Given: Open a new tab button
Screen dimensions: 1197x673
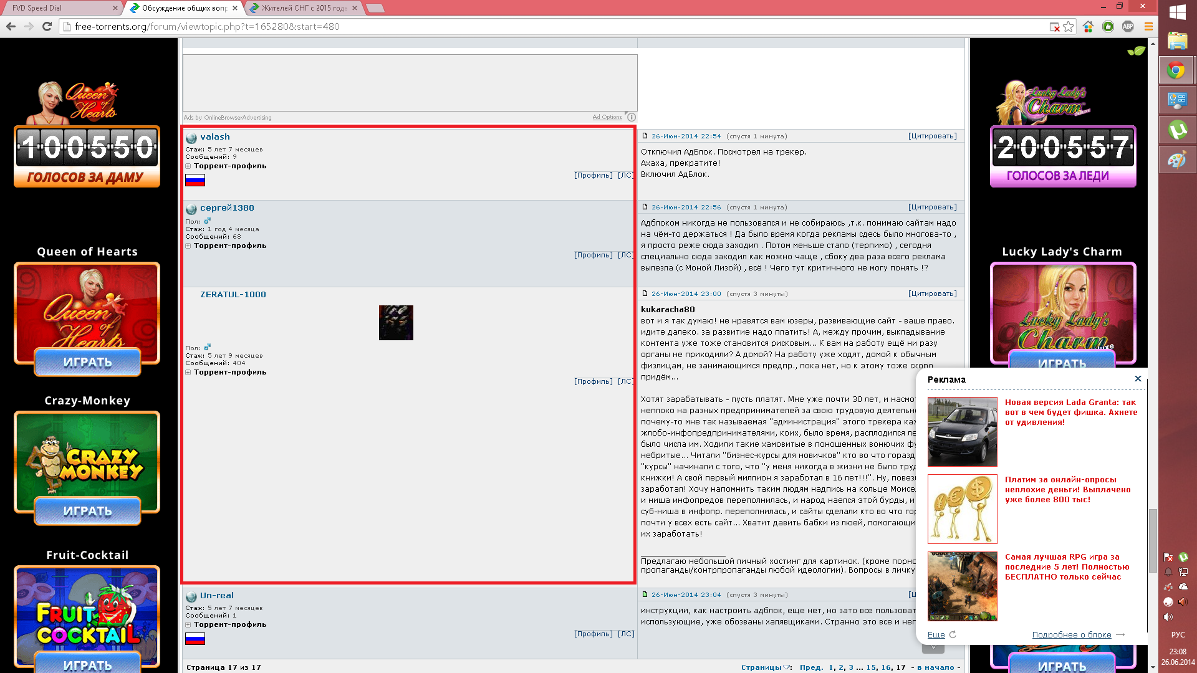Looking at the screenshot, I should [x=375, y=8].
